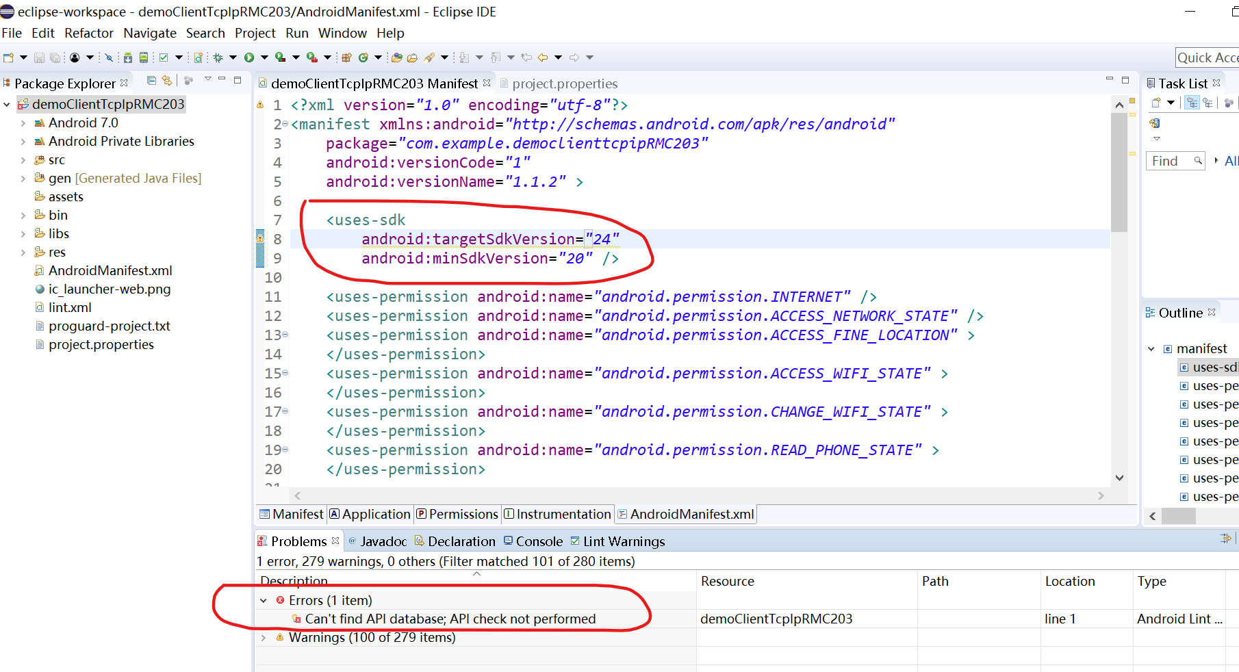Viewport: 1239px width, 672px height.
Task: Open the File menu
Action: click(12, 33)
